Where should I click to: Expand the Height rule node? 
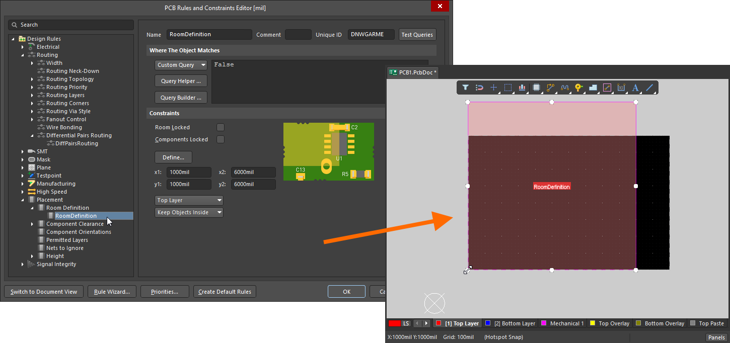(32, 256)
